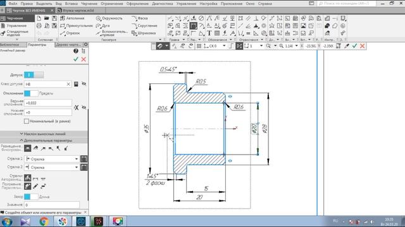Collapse Дополнительные параметры section

[44, 141]
